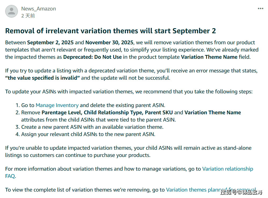Click the 搜狐号@锦品出海 watermark
Screen dimensions: 268x198
[x=241, y=192]
